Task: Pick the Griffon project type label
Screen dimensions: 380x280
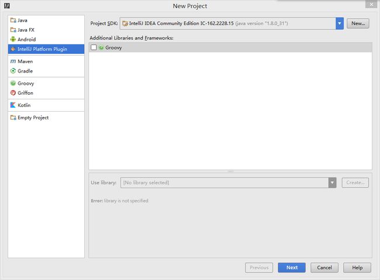Action: click(25, 93)
